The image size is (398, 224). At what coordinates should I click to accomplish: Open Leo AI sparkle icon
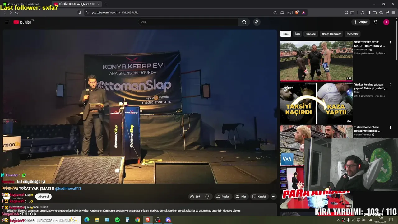pyautogui.click(x=381, y=12)
